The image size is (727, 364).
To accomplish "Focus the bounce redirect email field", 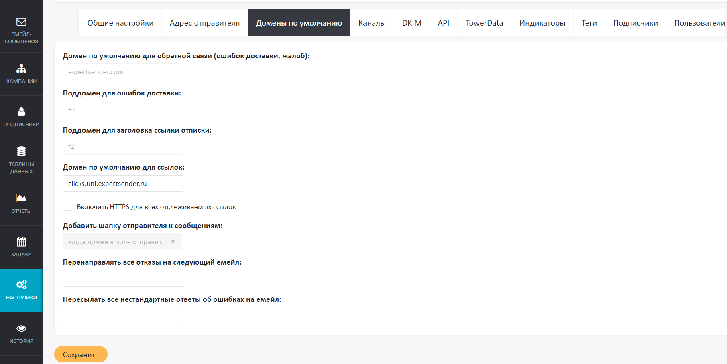I will (123, 278).
